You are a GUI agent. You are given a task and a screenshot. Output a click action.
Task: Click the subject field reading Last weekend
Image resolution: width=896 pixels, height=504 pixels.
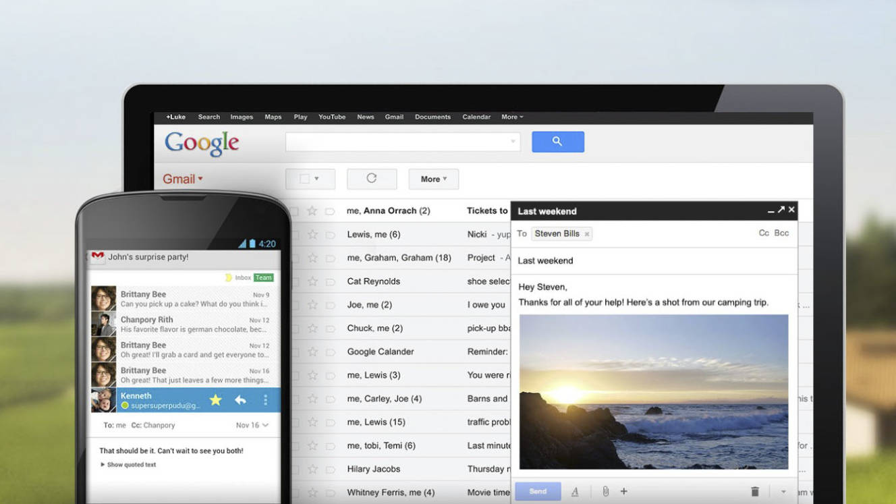click(x=654, y=260)
